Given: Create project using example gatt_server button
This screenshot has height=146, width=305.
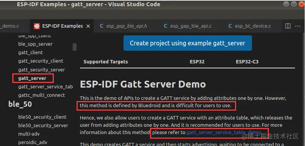Looking at the screenshot, I should (188, 43).
